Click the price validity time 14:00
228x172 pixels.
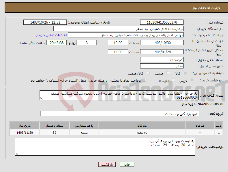(x=118, y=52)
